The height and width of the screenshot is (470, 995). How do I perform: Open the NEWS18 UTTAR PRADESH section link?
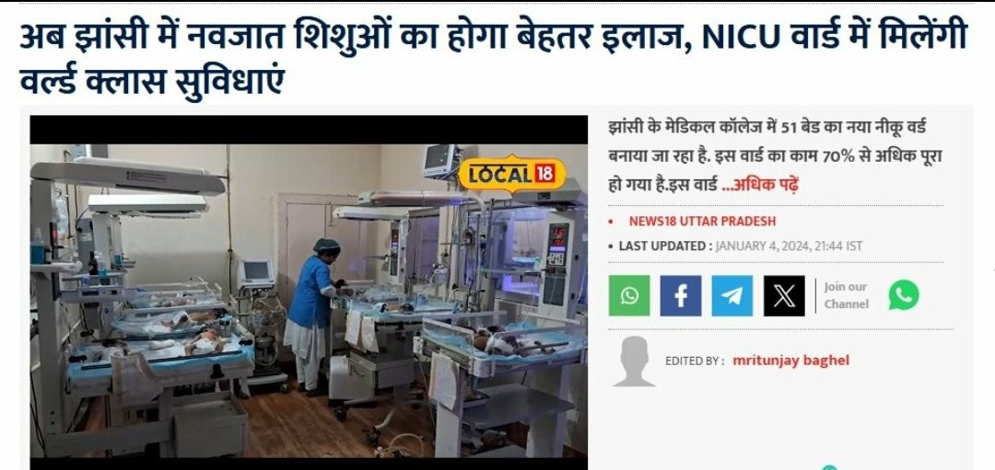click(702, 221)
